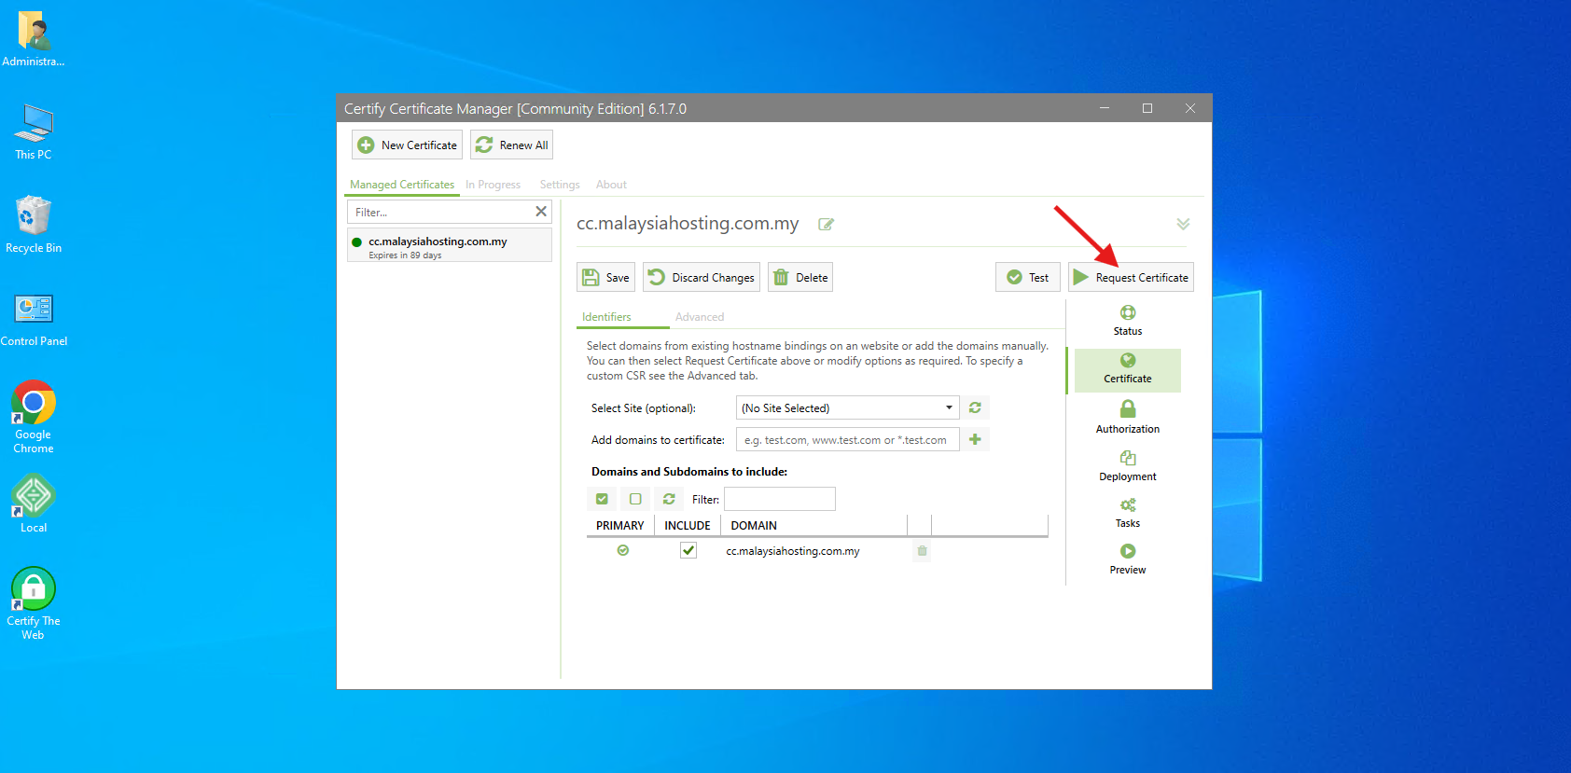Clear the certificate filter with the X icon

tap(541, 212)
